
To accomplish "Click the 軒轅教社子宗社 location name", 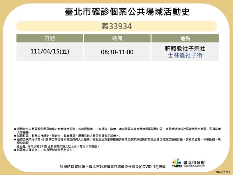I will [x=185, y=49].
